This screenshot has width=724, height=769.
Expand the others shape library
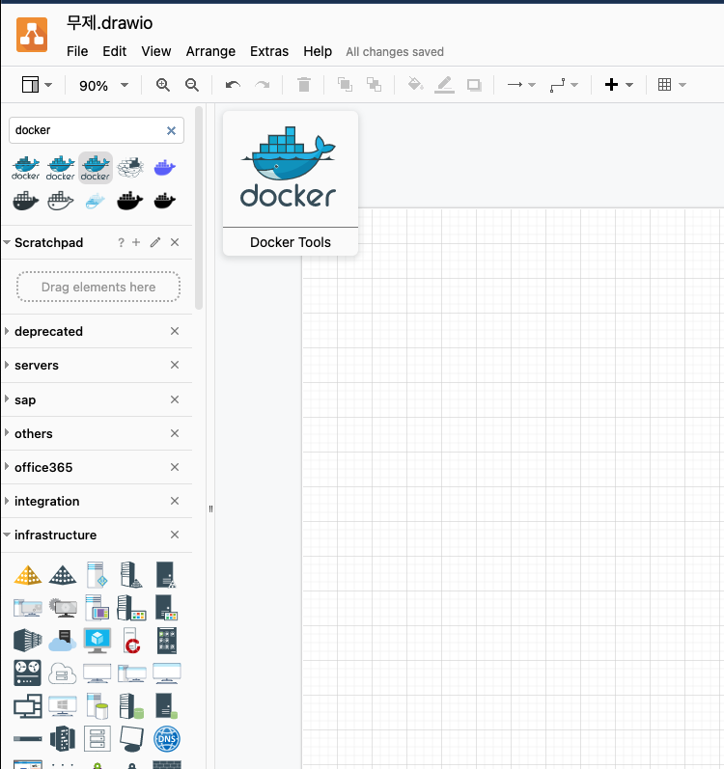tap(34, 434)
